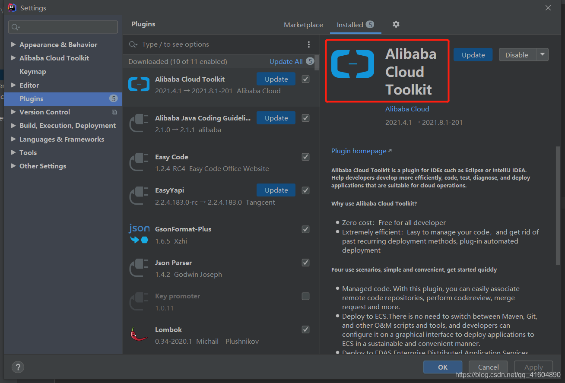This screenshot has width=565, height=383.
Task: Toggle the GsonFormat-Plus enabled checkbox
Action: pyautogui.click(x=305, y=229)
